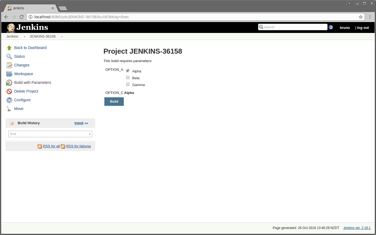Select the Delete Project icon
The height and width of the screenshot is (235, 376).
[9, 91]
